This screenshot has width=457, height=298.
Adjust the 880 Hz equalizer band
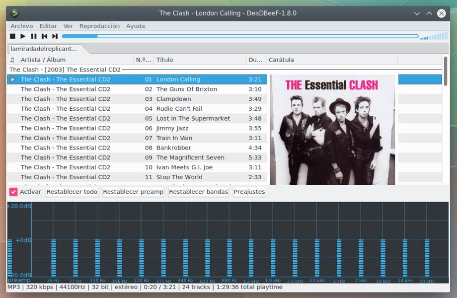click(x=229, y=257)
